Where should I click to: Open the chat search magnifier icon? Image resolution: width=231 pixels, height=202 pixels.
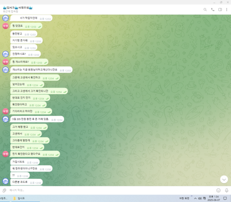point(205,10)
